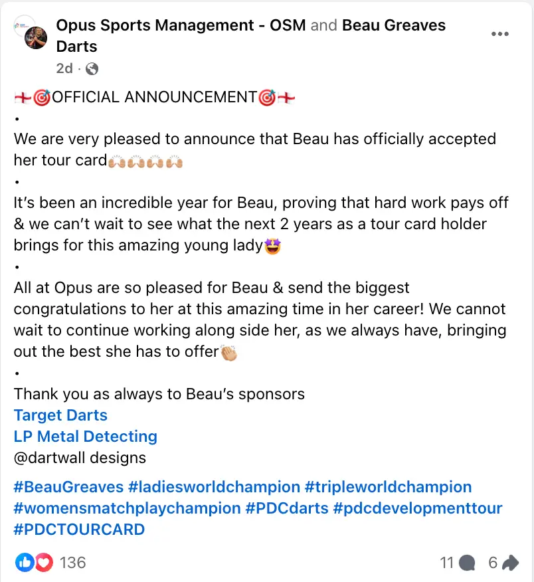534x582 pixels.
Task: Open Beau Greaves Darts page link
Action: point(394,26)
